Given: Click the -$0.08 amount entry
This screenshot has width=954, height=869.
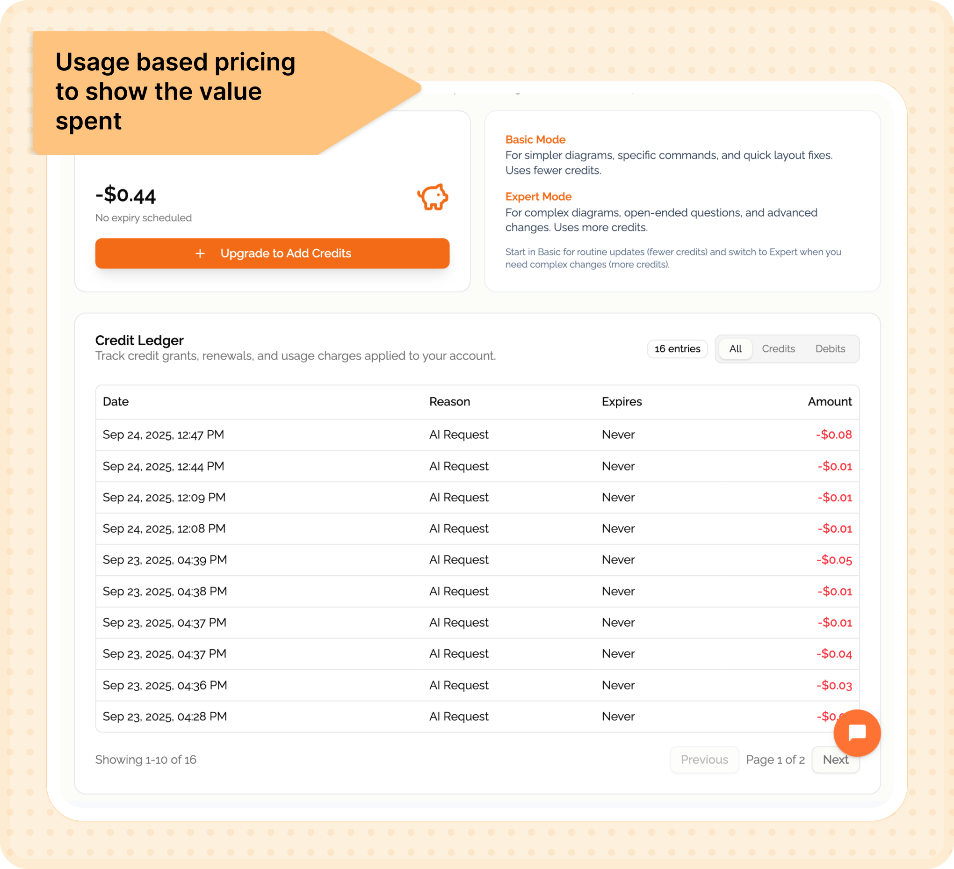Looking at the screenshot, I should pos(833,434).
